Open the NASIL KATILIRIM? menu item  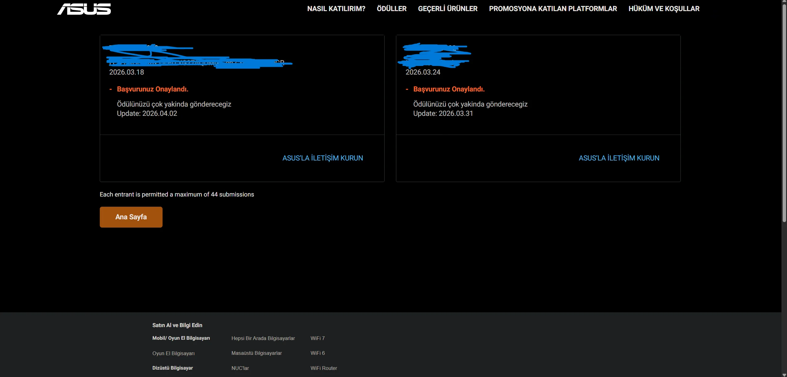(x=336, y=9)
